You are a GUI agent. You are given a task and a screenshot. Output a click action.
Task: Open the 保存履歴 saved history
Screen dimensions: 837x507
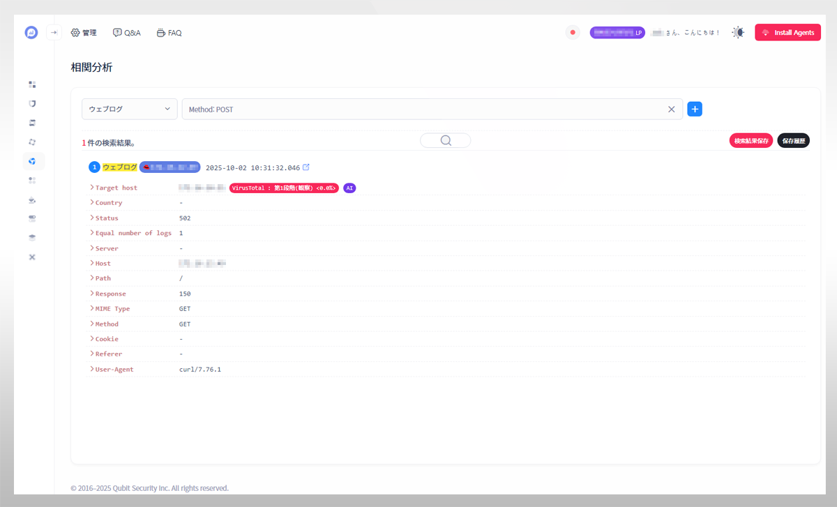pyautogui.click(x=793, y=141)
